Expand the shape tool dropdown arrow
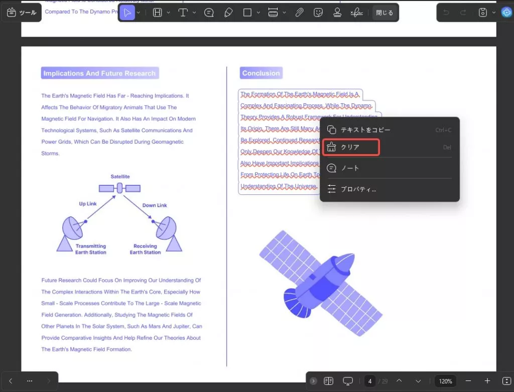 tap(259, 13)
